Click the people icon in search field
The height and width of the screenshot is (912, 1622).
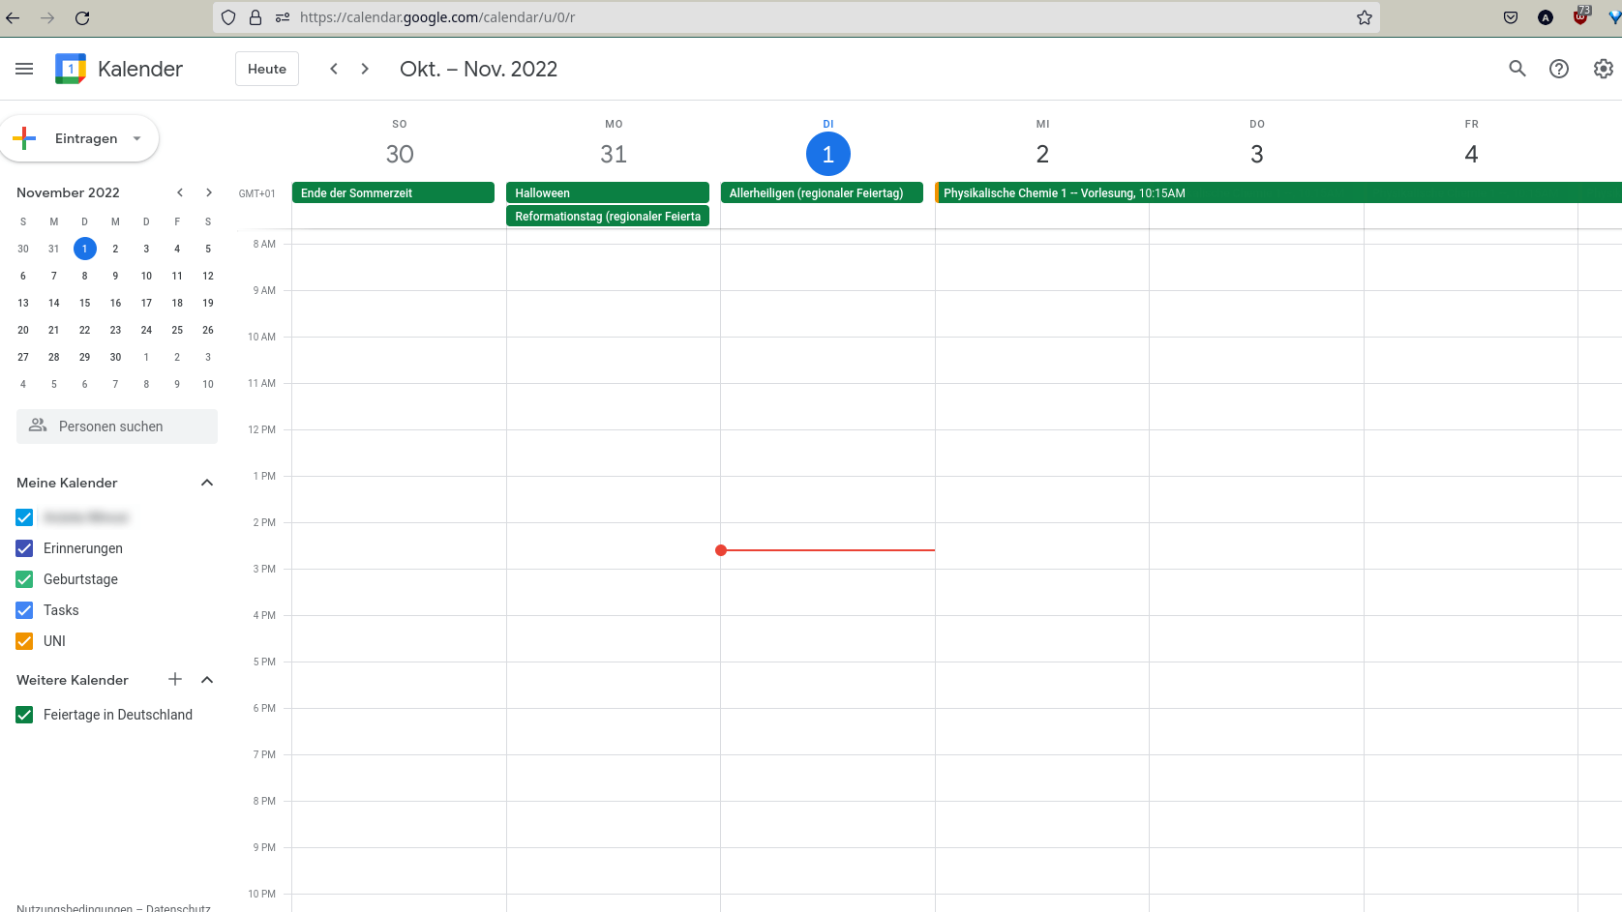(x=38, y=426)
